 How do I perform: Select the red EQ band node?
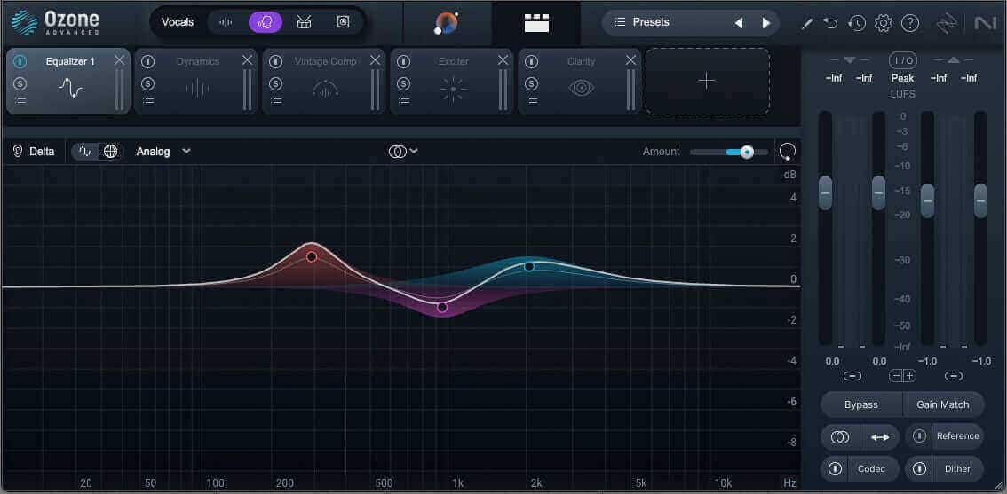click(312, 256)
